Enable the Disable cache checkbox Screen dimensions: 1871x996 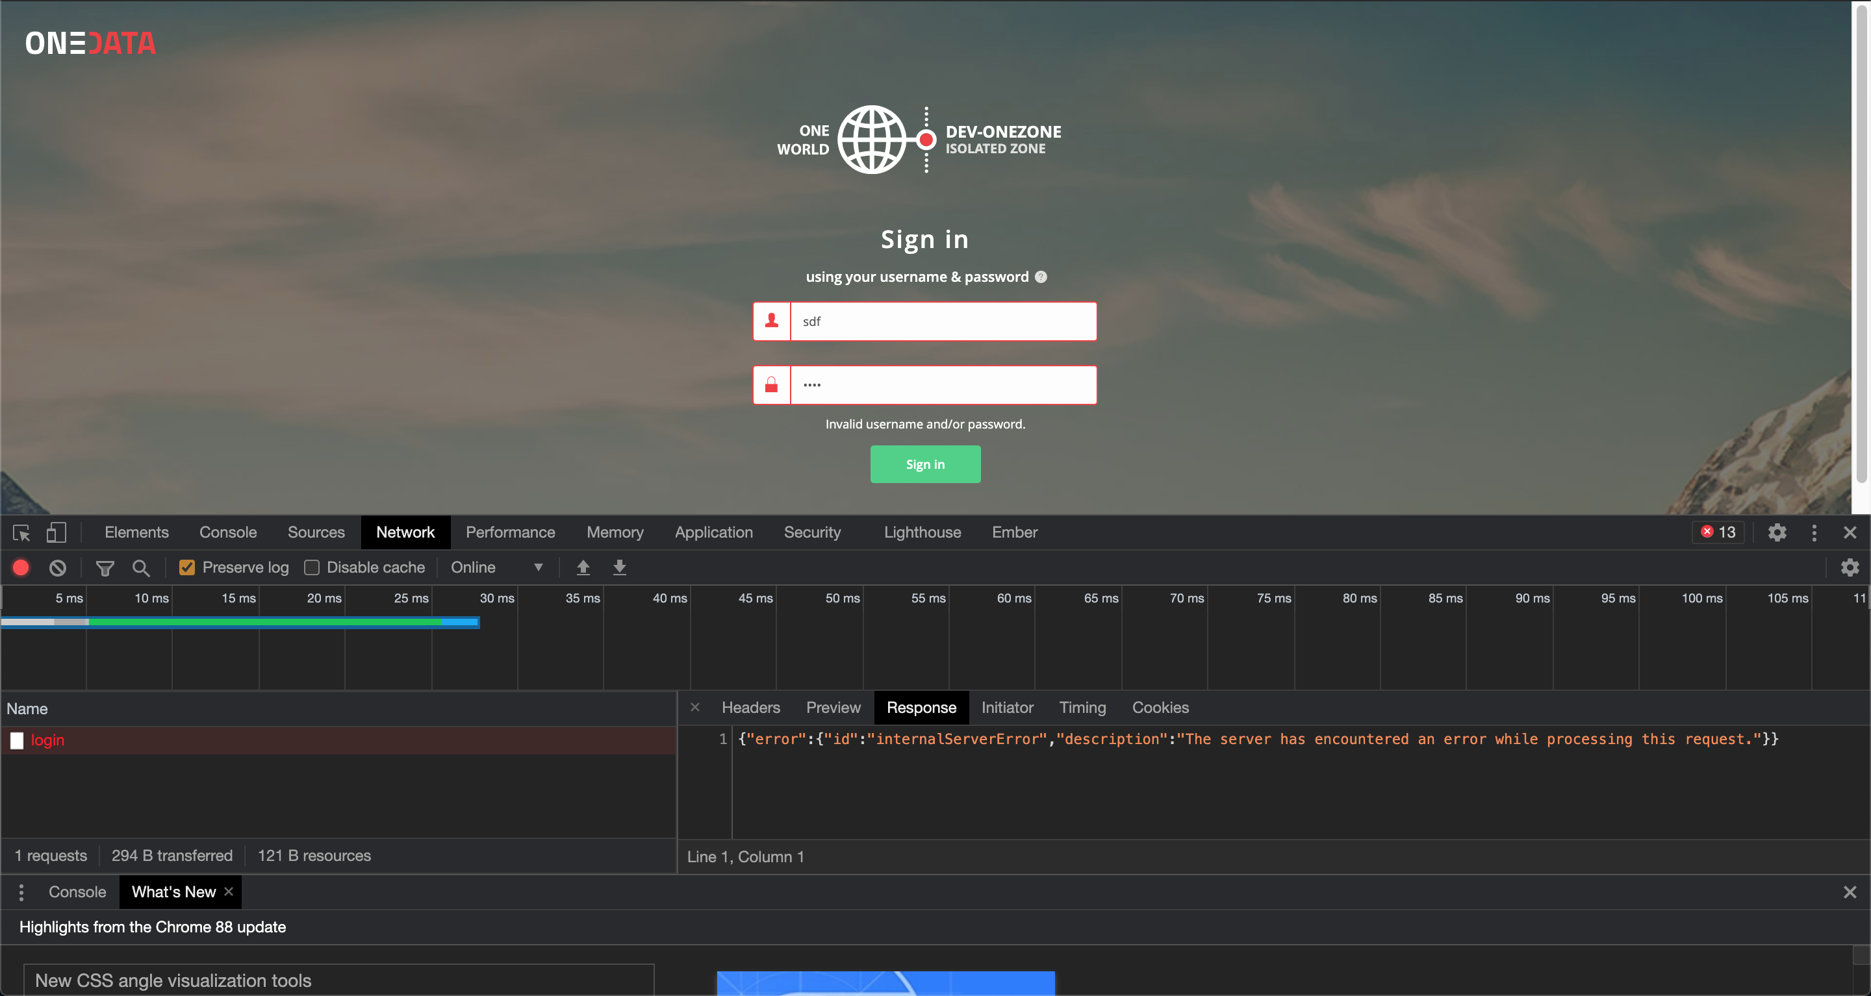[312, 567]
